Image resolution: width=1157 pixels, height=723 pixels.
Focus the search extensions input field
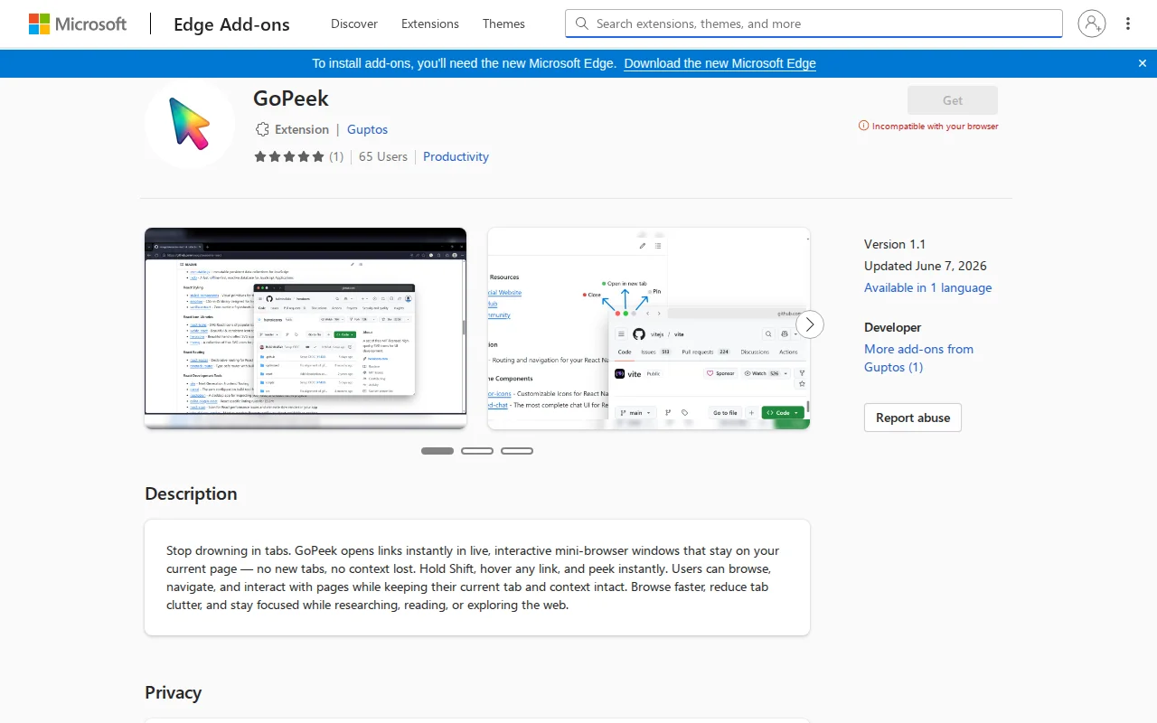tap(814, 23)
